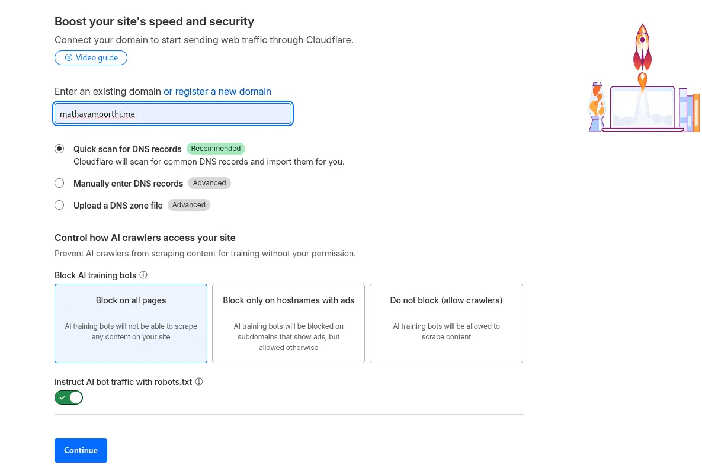
Task: Click info icon beside Block AI training bots
Action: 143,275
